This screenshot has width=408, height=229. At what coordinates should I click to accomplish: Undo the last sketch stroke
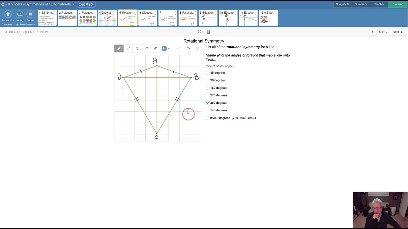[x=179, y=48]
